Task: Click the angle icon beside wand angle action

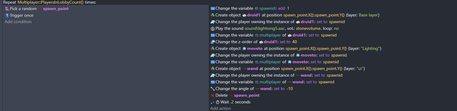Action: click(213, 89)
